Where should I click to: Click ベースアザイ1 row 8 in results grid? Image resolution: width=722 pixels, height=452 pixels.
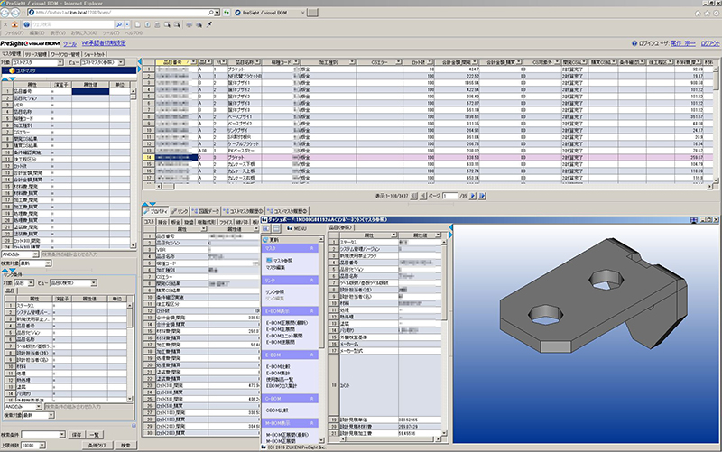[x=428, y=116]
